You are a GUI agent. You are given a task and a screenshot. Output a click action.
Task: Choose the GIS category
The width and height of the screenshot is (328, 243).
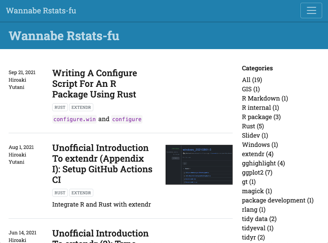click(x=251, y=89)
